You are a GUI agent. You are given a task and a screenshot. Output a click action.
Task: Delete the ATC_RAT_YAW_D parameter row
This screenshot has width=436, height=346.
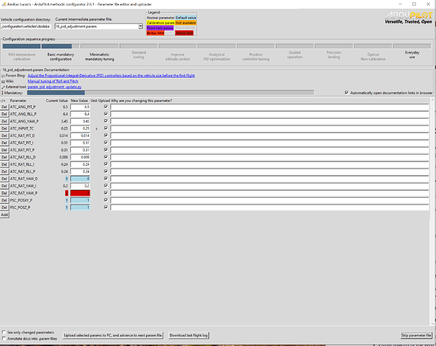pos(4,179)
